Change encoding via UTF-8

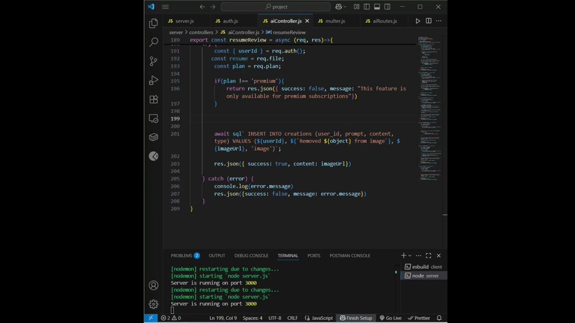point(275,318)
